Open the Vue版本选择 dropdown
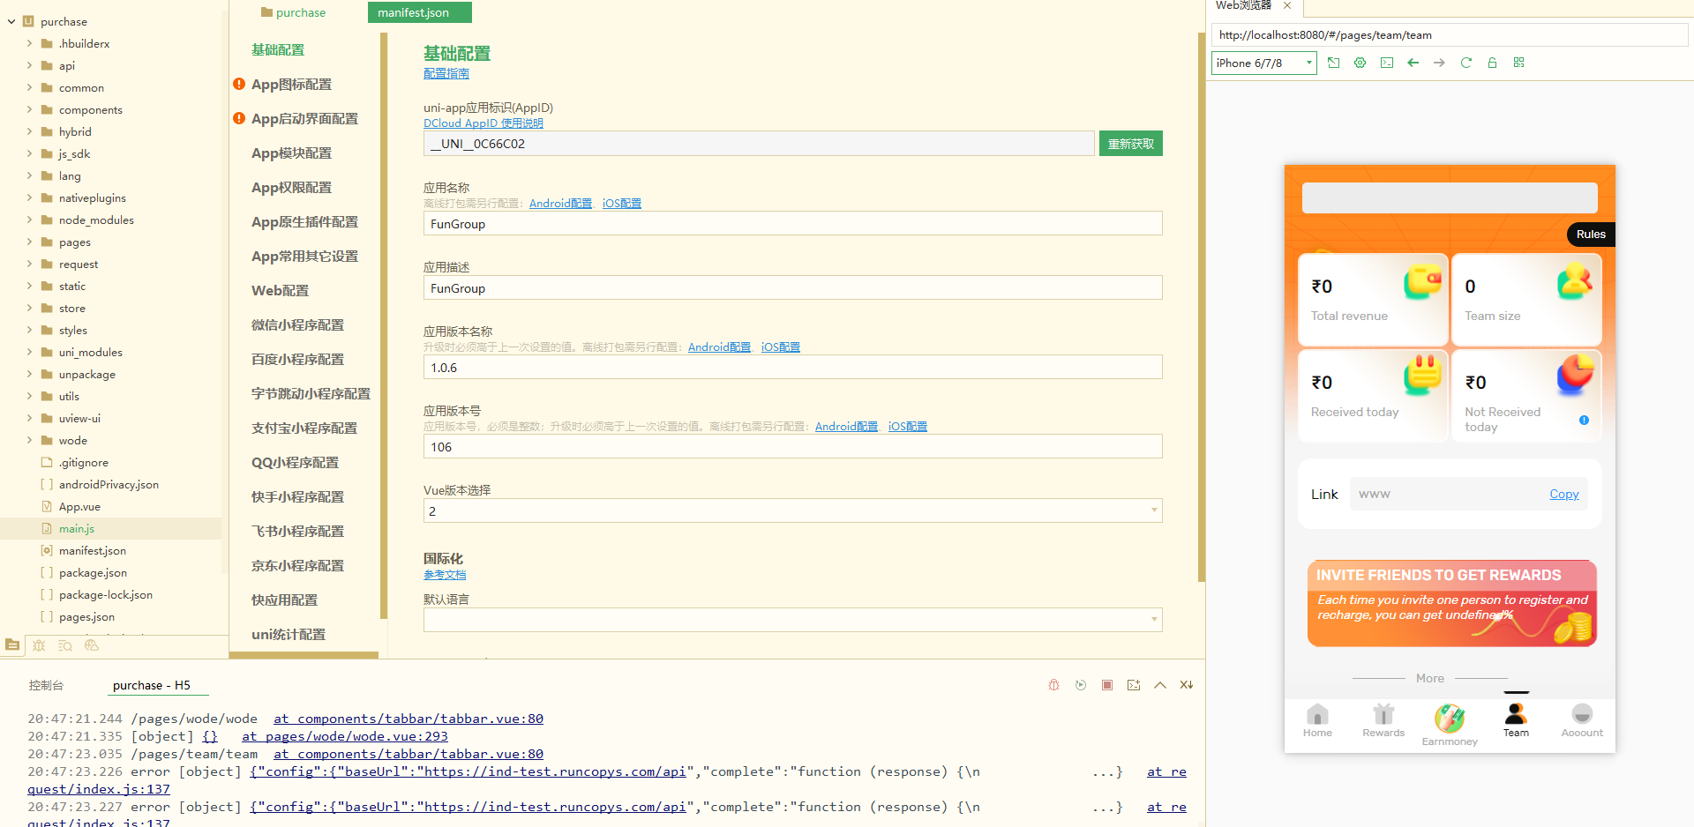Screen dimensions: 1694x827 pos(791,510)
